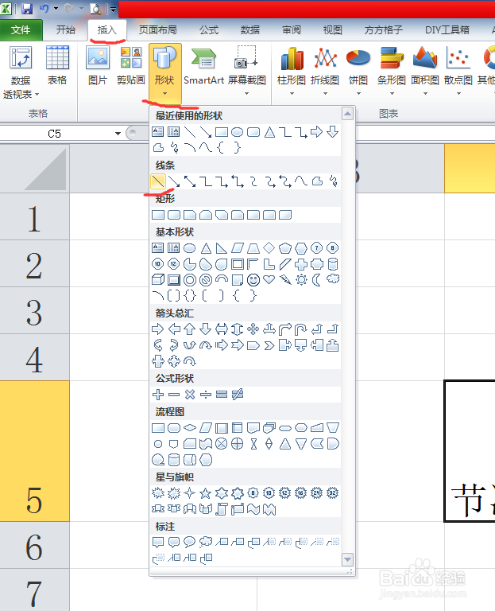Choose the Division sign under 公式形状
Image resolution: width=495 pixels, height=611 pixels.
(x=206, y=395)
